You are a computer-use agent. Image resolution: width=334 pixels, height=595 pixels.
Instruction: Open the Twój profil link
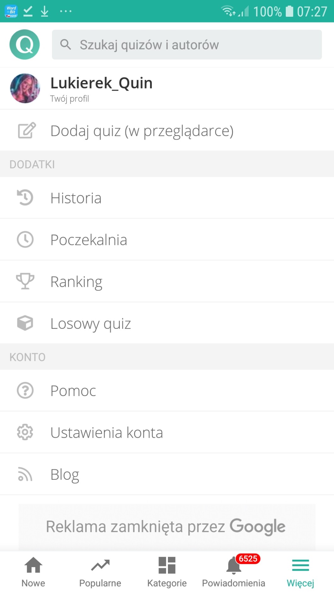[x=70, y=99]
